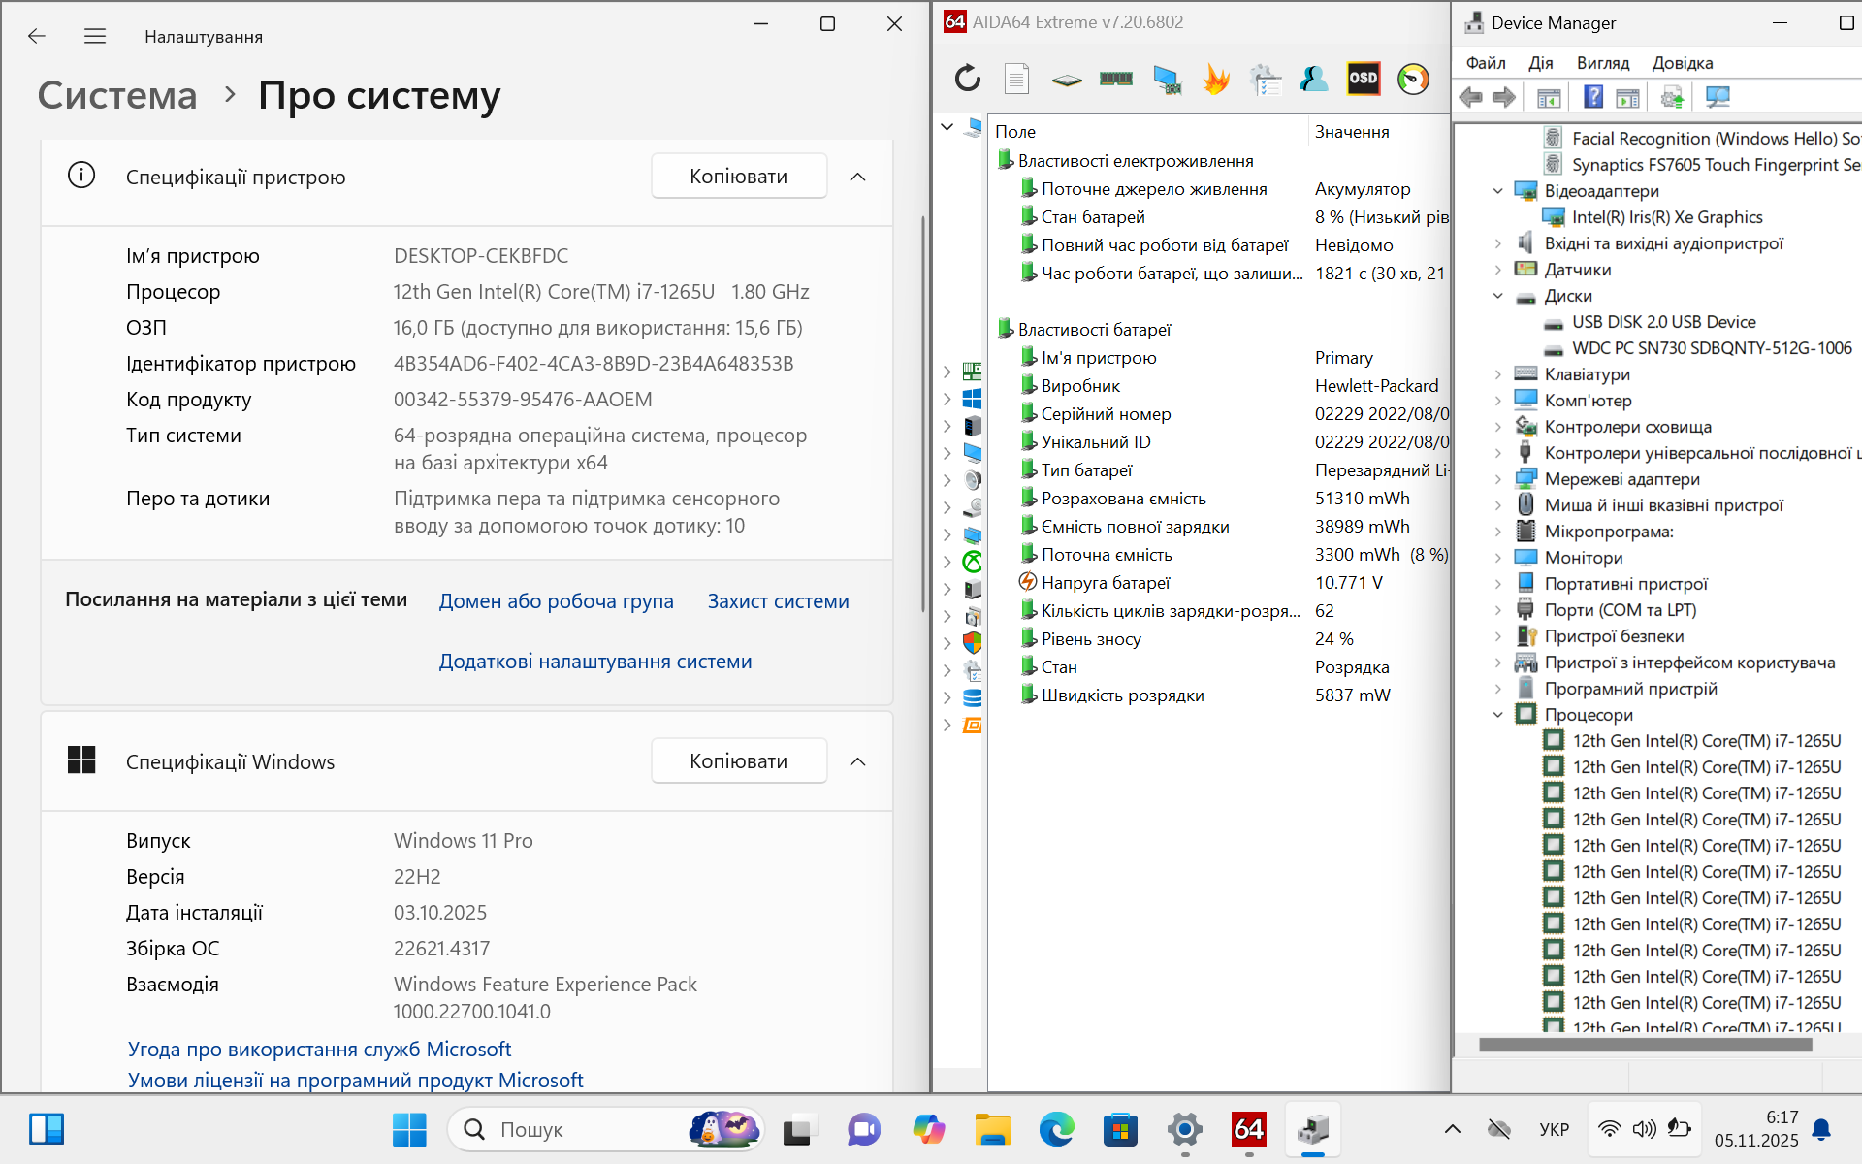This screenshot has height=1164, width=1862.
Task: Open AIDA64 from the taskbar
Action: 1248,1129
